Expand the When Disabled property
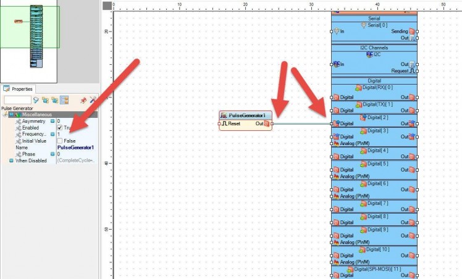 click(x=11, y=160)
